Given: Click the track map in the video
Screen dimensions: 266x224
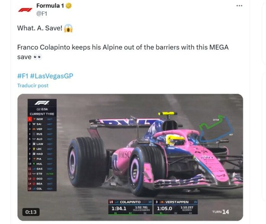Looking at the screenshot, I should (216, 128).
